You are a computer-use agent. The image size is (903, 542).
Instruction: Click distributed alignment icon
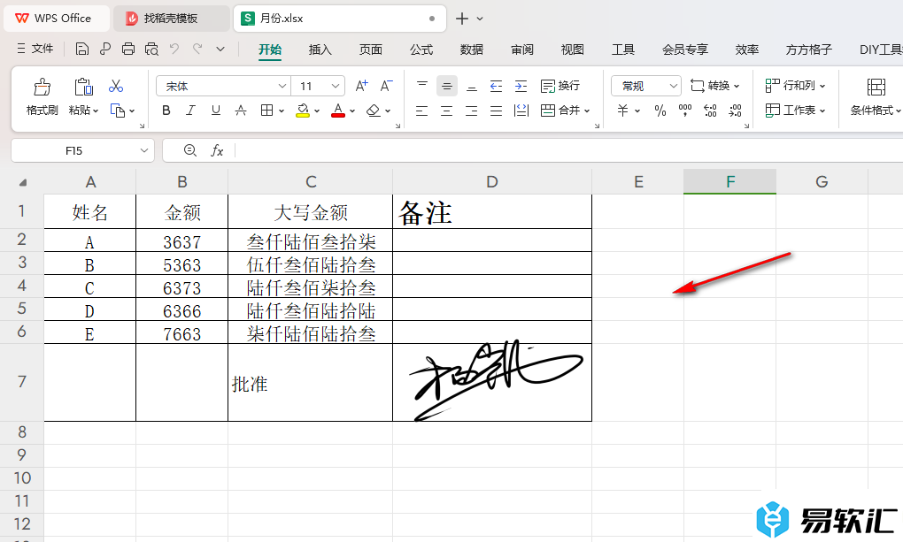coord(521,111)
